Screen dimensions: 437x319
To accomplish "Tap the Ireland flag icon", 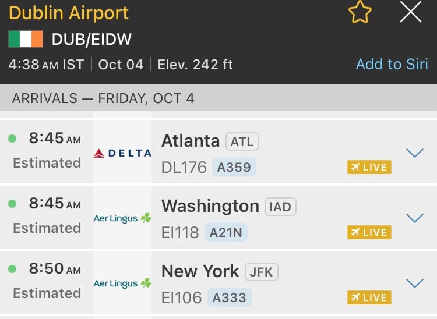I will pyautogui.click(x=26, y=40).
